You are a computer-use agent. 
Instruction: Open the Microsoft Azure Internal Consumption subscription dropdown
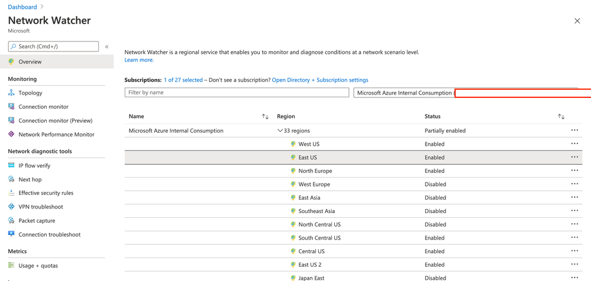tap(405, 93)
